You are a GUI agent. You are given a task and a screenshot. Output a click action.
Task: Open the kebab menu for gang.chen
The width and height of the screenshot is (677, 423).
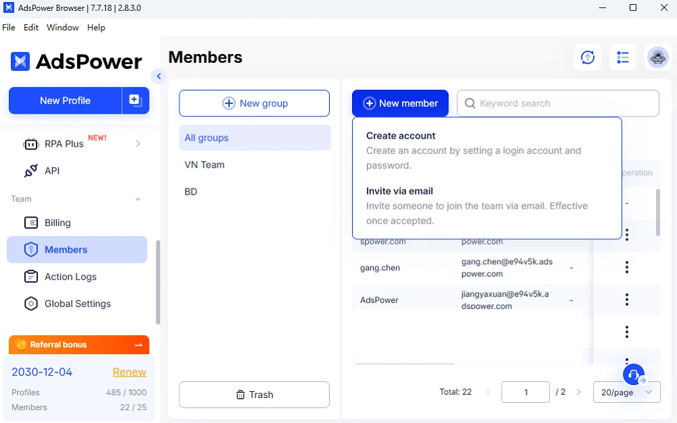[626, 267]
